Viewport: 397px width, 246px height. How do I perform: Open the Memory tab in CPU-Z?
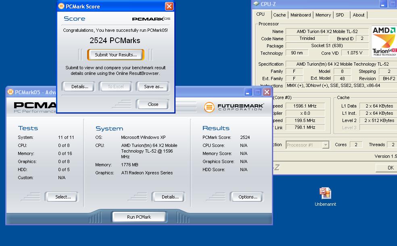point(323,15)
